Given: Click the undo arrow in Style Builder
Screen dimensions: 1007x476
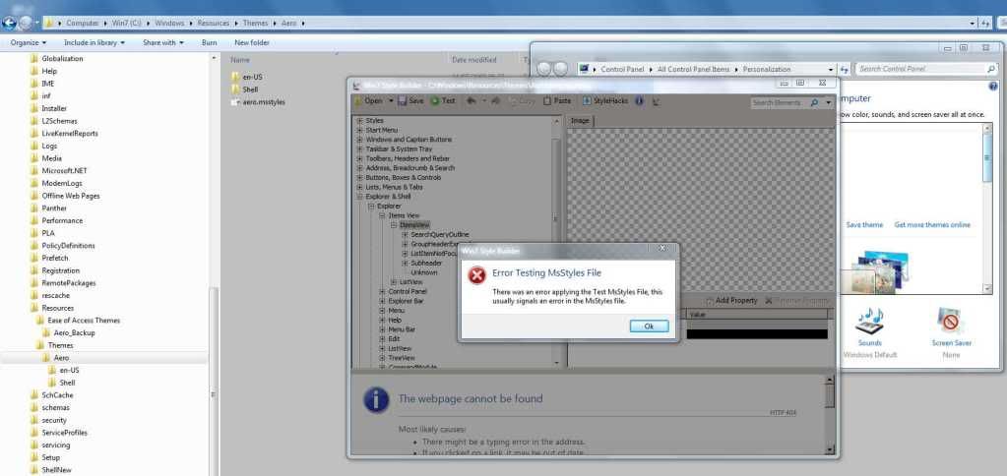Looking at the screenshot, I should (471, 100).
